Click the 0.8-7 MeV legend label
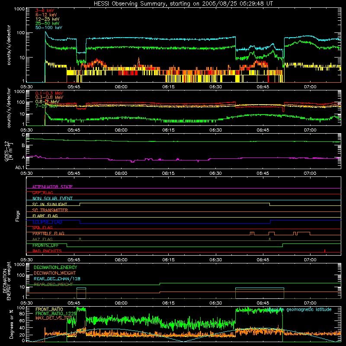Screen dimensions: 346x346 (x=47, y=102)
